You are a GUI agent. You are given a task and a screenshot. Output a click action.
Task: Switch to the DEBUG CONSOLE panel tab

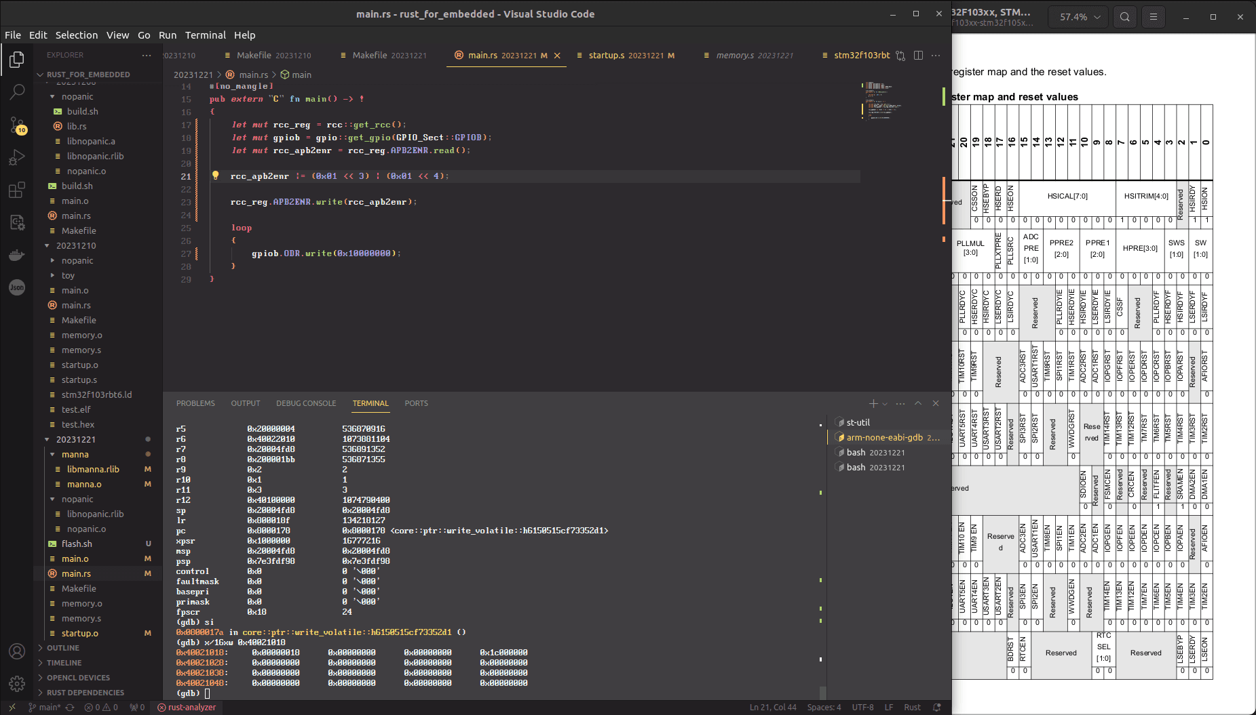pyautogui.click(x=306, y=403)
